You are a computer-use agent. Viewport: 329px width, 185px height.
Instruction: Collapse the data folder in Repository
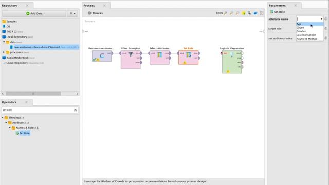click(4, 42)
